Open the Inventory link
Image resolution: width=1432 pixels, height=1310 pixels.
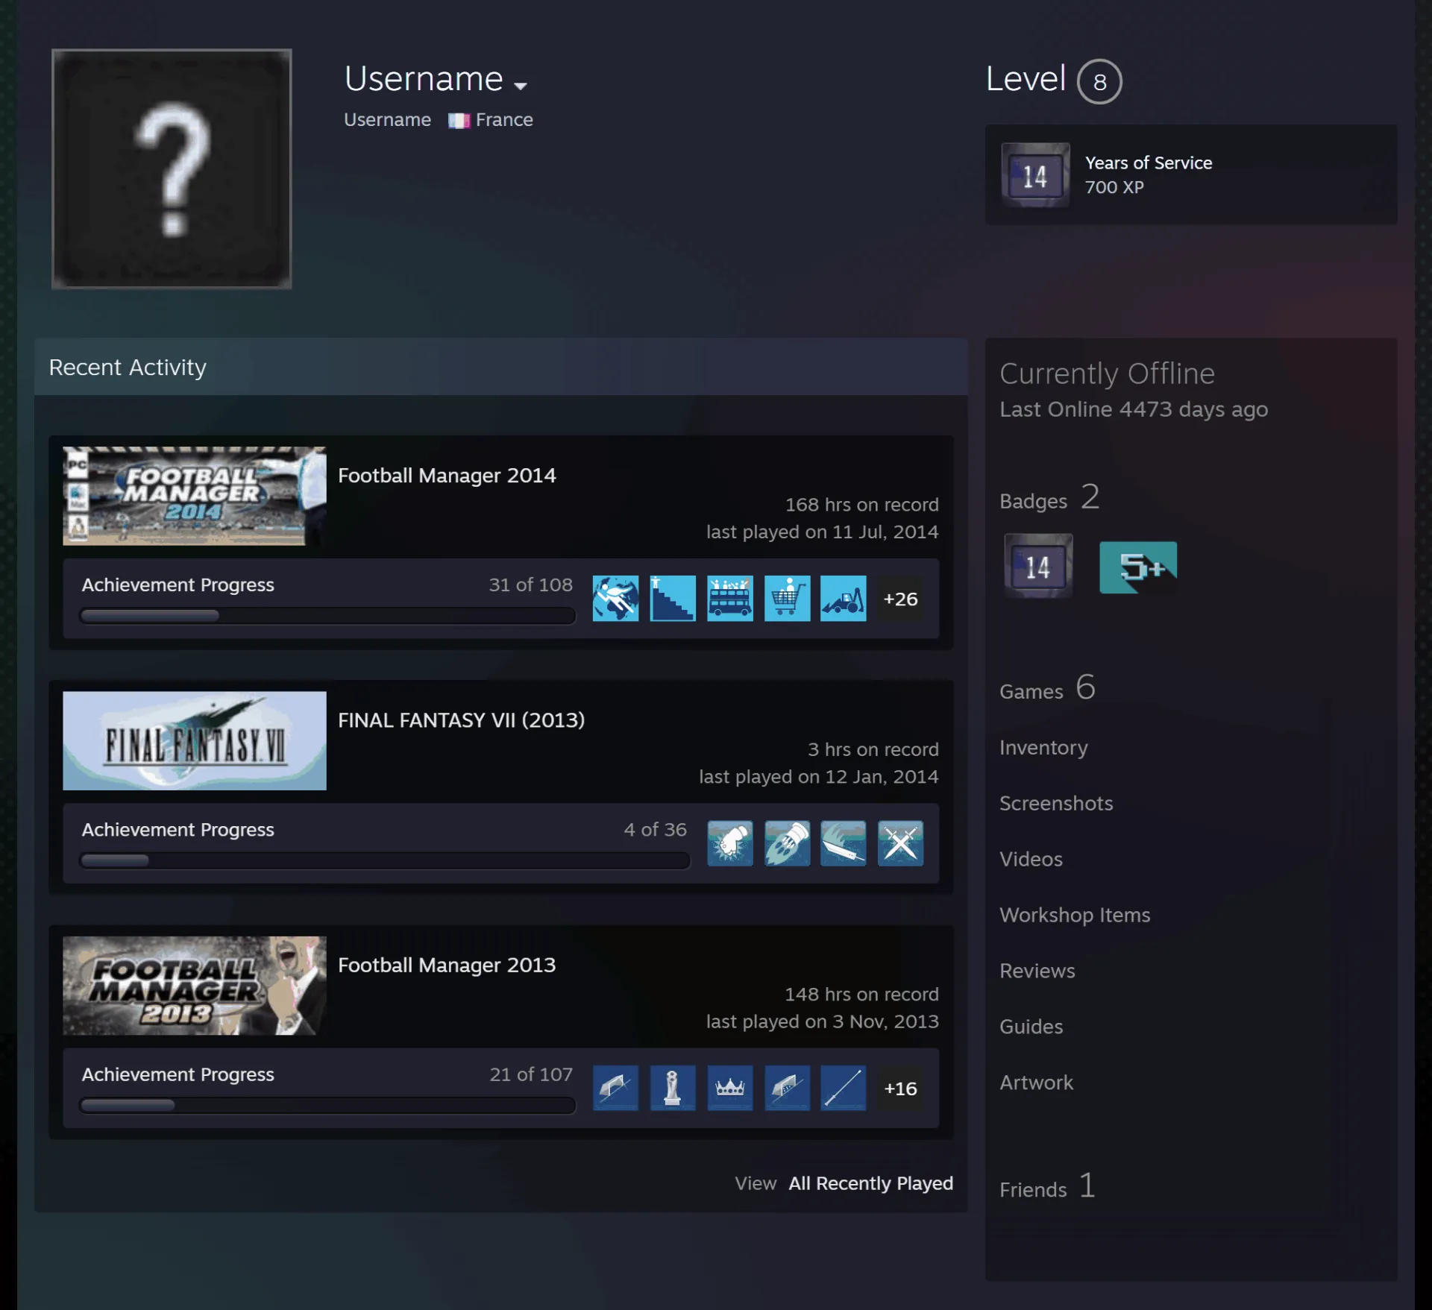tap(1043, 747)
